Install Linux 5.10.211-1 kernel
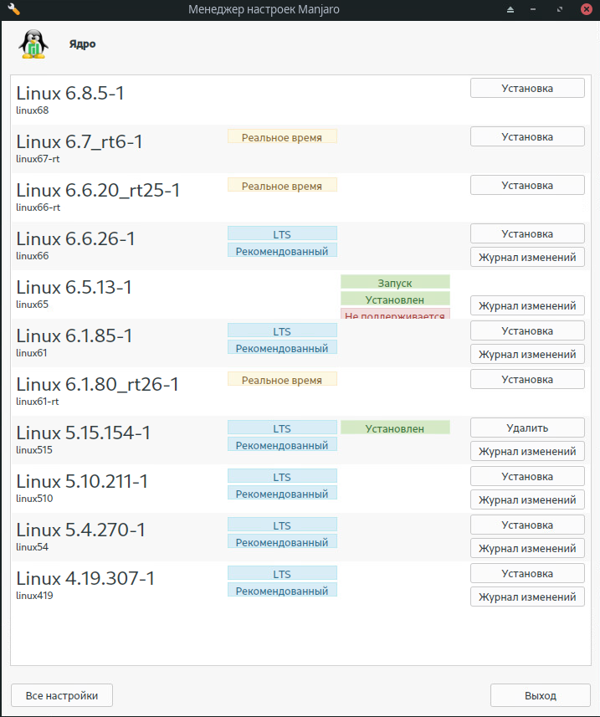Viewport: 600px width, 717px height. 527,476
